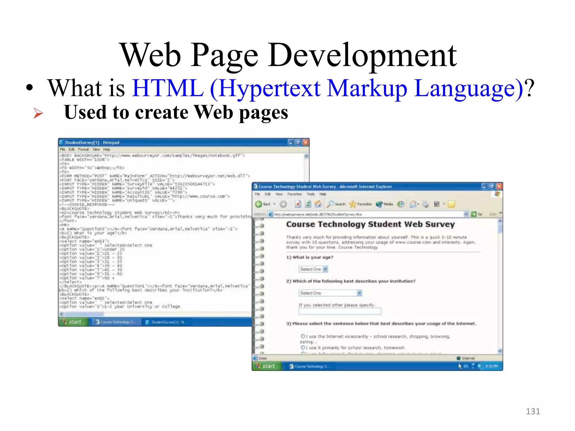Click the survey page scrollbar down arrow

500,351
